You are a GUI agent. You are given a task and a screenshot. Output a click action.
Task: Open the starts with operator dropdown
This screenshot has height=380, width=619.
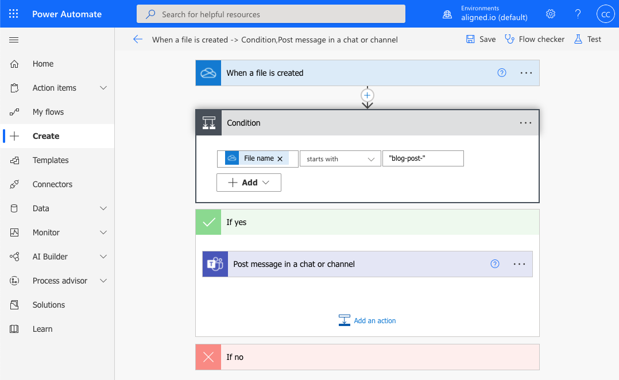[x=341, y=158]
